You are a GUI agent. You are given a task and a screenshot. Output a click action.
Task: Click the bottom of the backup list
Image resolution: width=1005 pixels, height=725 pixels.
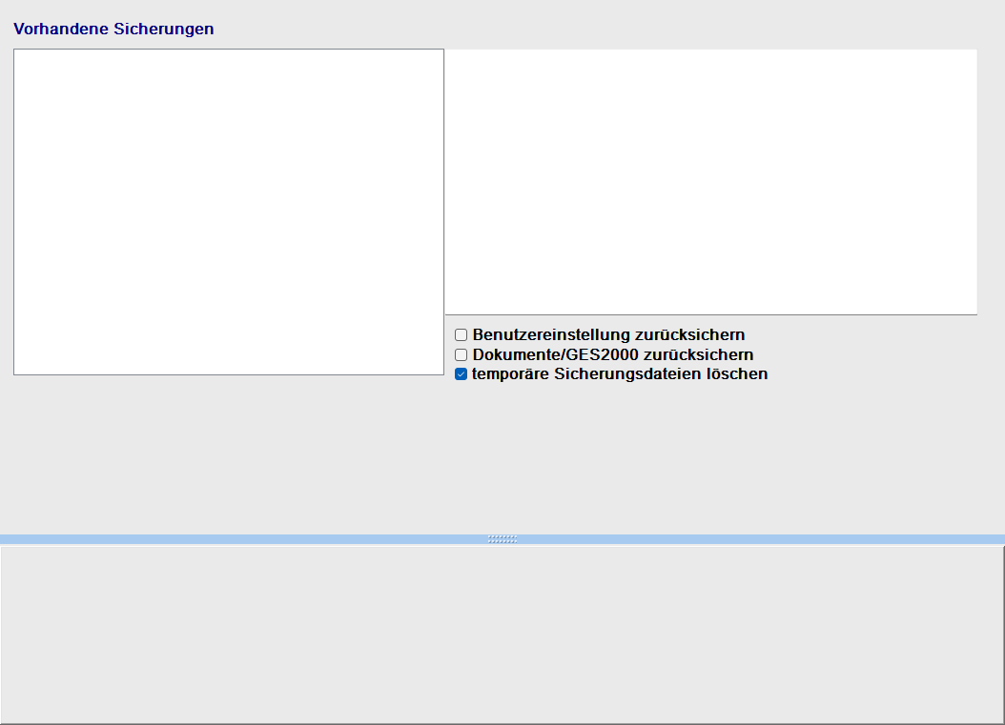[x=229, y=365]
